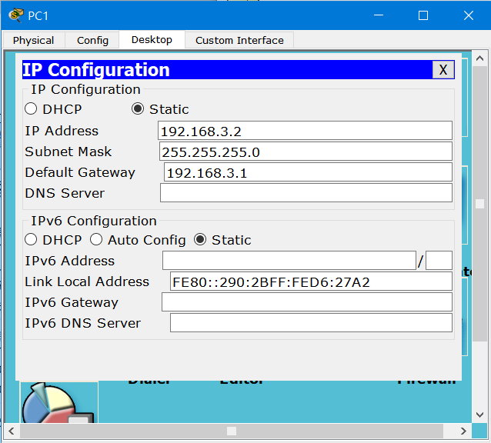The width and height of the screenshot is (491, 443).
Task: Click the IPv6 Address input field
Action: [x=289, y=260]
